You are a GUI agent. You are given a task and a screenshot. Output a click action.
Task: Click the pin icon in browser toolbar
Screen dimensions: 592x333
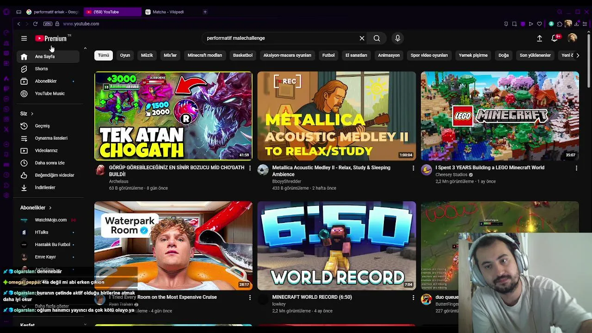(x=506, y=24)
